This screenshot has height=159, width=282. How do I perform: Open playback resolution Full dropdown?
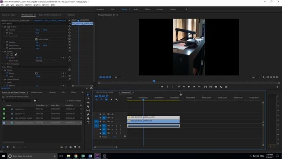click(x=256, y=77)
